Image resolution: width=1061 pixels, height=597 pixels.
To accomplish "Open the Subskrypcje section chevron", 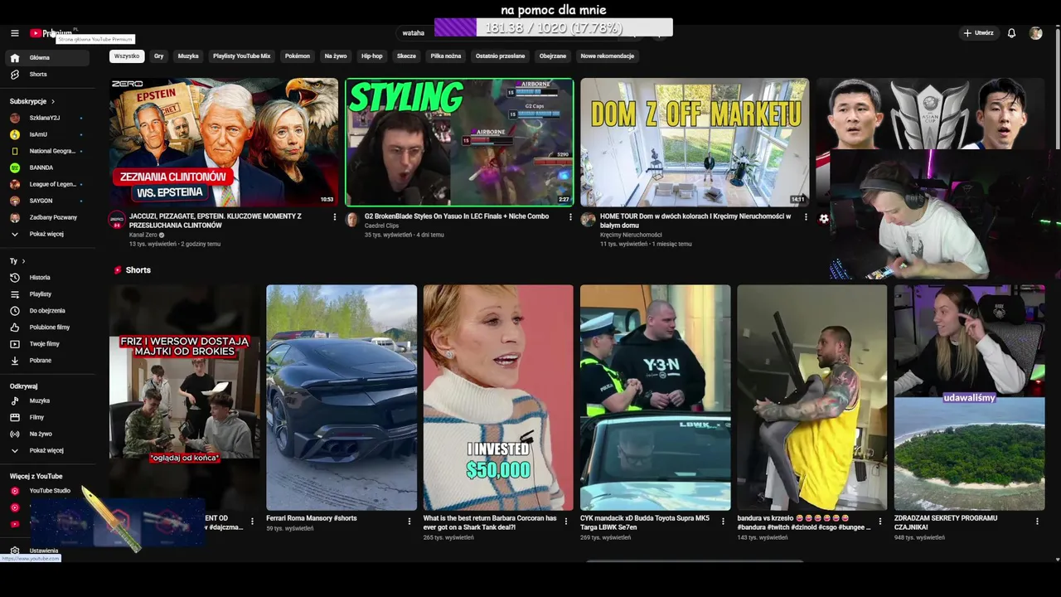I will pos(53,101).
